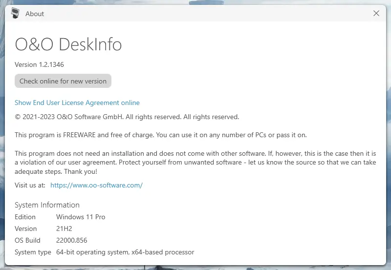Screen dimensions: 391x270
Task: Select the 22000.856 build number
Action: point(71,240)
